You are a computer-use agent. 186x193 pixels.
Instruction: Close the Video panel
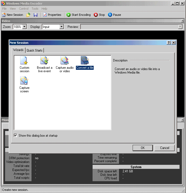[x=183, y=21]
